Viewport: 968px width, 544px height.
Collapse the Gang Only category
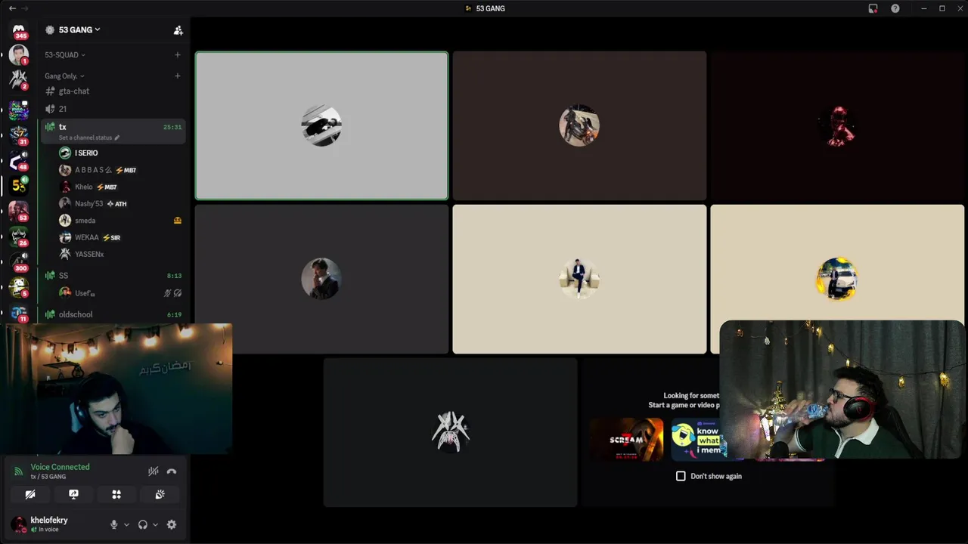coord(64,76)
